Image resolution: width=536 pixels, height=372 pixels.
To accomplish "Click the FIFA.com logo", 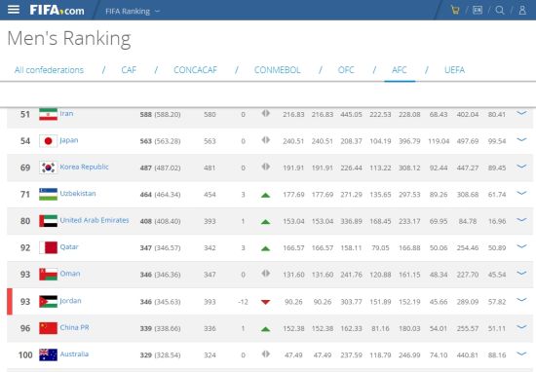I will [x=57, y=11].
